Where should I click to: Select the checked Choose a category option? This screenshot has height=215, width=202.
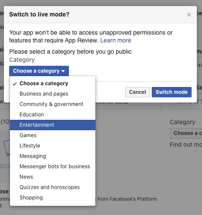52,83
